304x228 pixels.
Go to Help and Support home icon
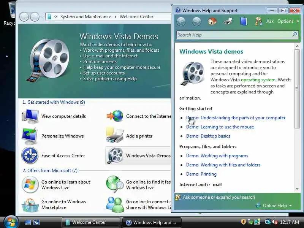pyautogui.click(x=212, y=21)
